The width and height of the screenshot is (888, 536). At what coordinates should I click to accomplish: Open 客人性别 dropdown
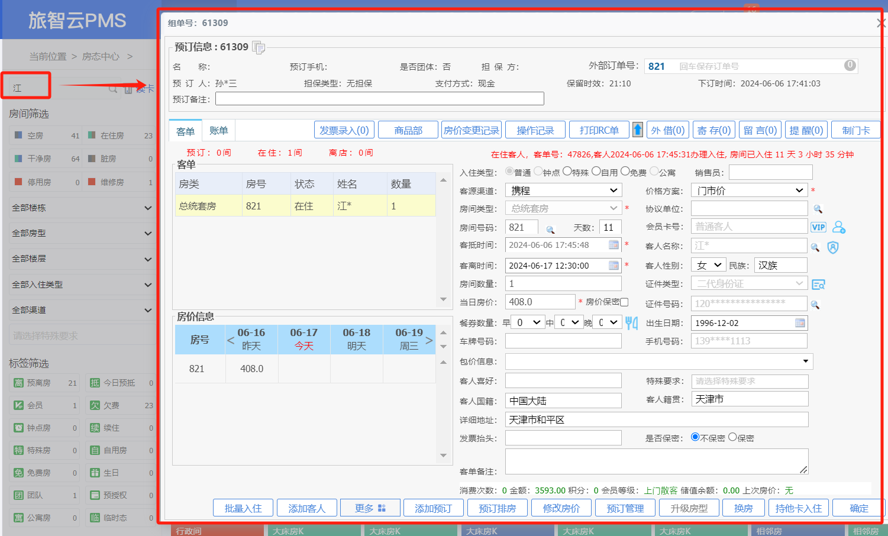[x=709, y=265]
